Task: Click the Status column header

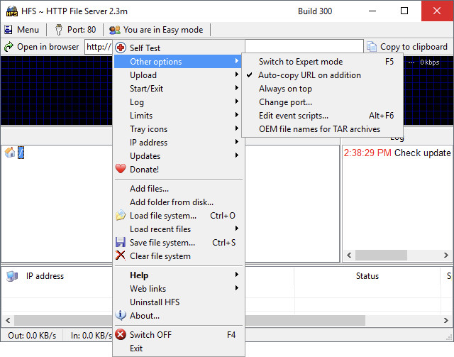Action: (x=367, y=276)
